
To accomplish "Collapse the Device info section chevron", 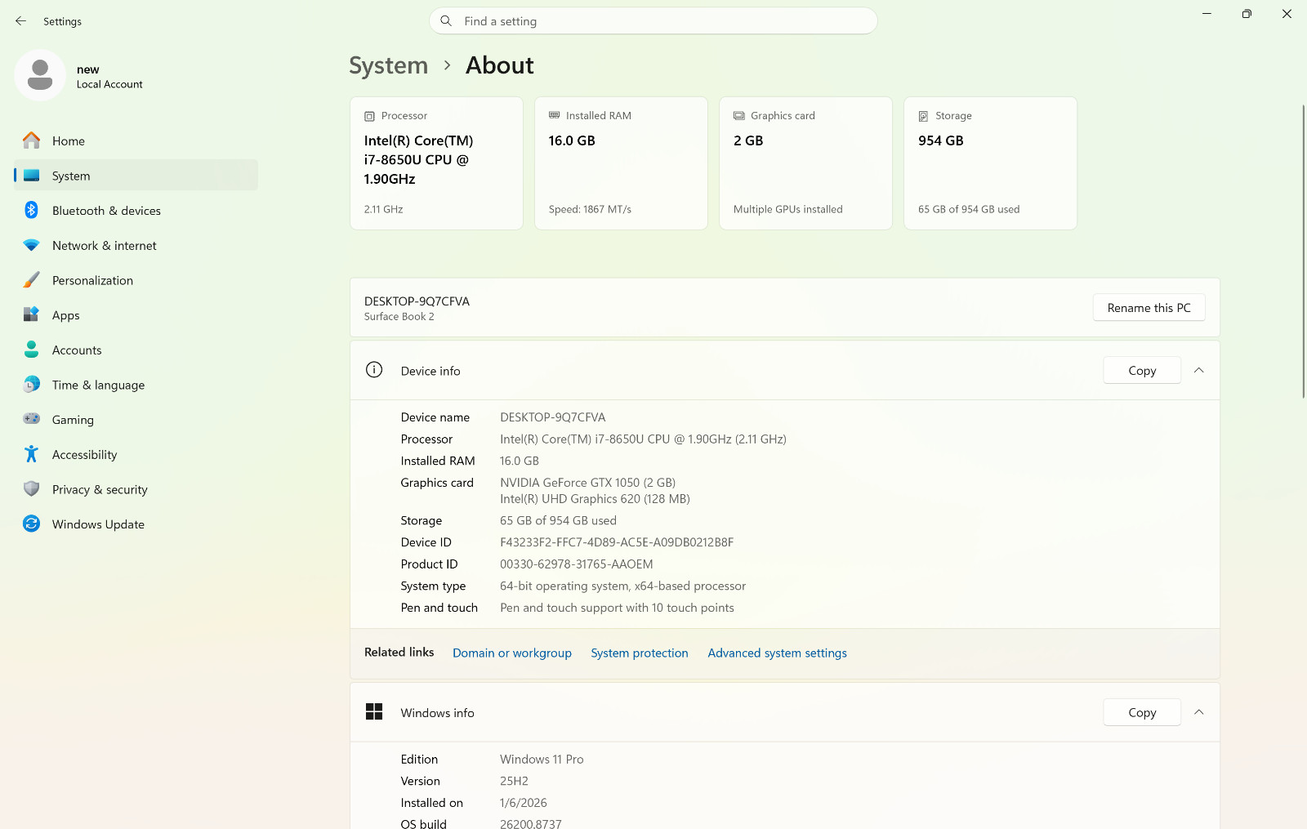I will tap(1199, 370).
